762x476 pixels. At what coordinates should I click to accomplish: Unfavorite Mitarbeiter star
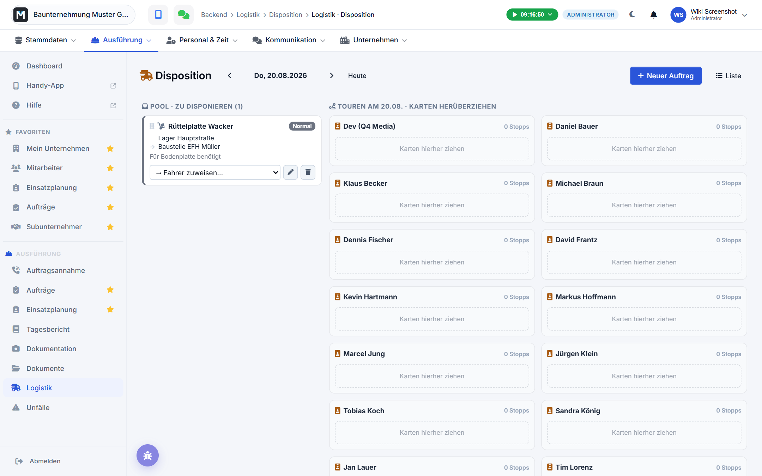click(110, 168)
